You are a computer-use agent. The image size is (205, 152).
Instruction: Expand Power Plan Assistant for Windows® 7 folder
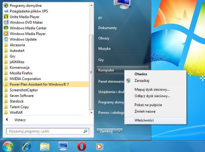(x=46, y=84)
